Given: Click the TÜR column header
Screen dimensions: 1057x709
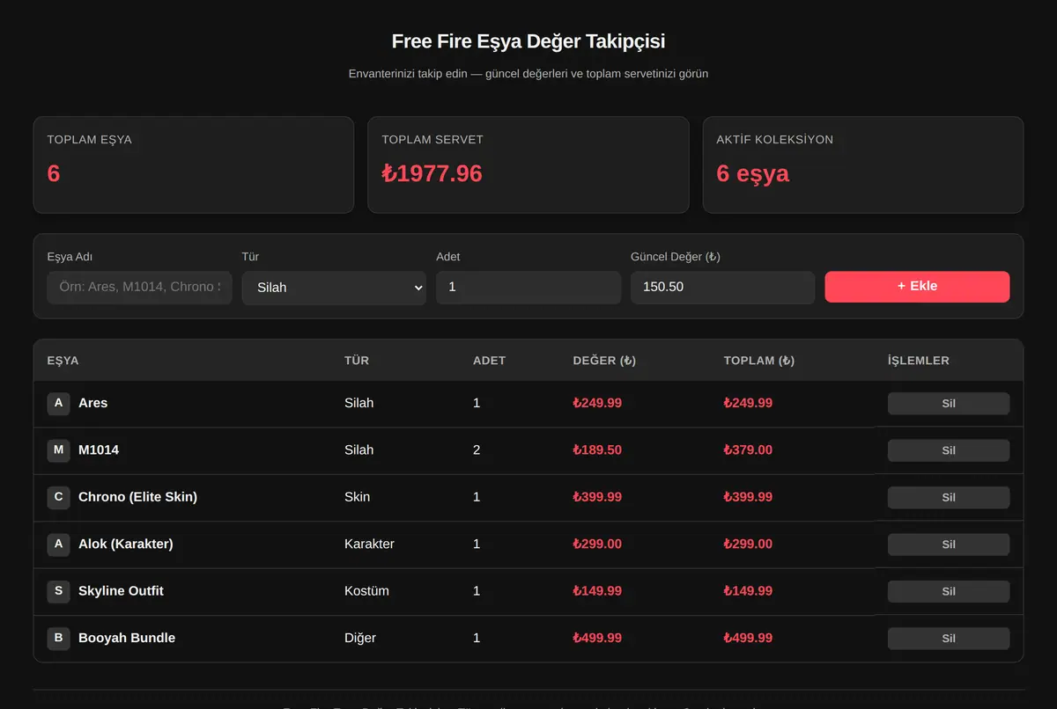Looking at the screenshot, I should [357, 361].
